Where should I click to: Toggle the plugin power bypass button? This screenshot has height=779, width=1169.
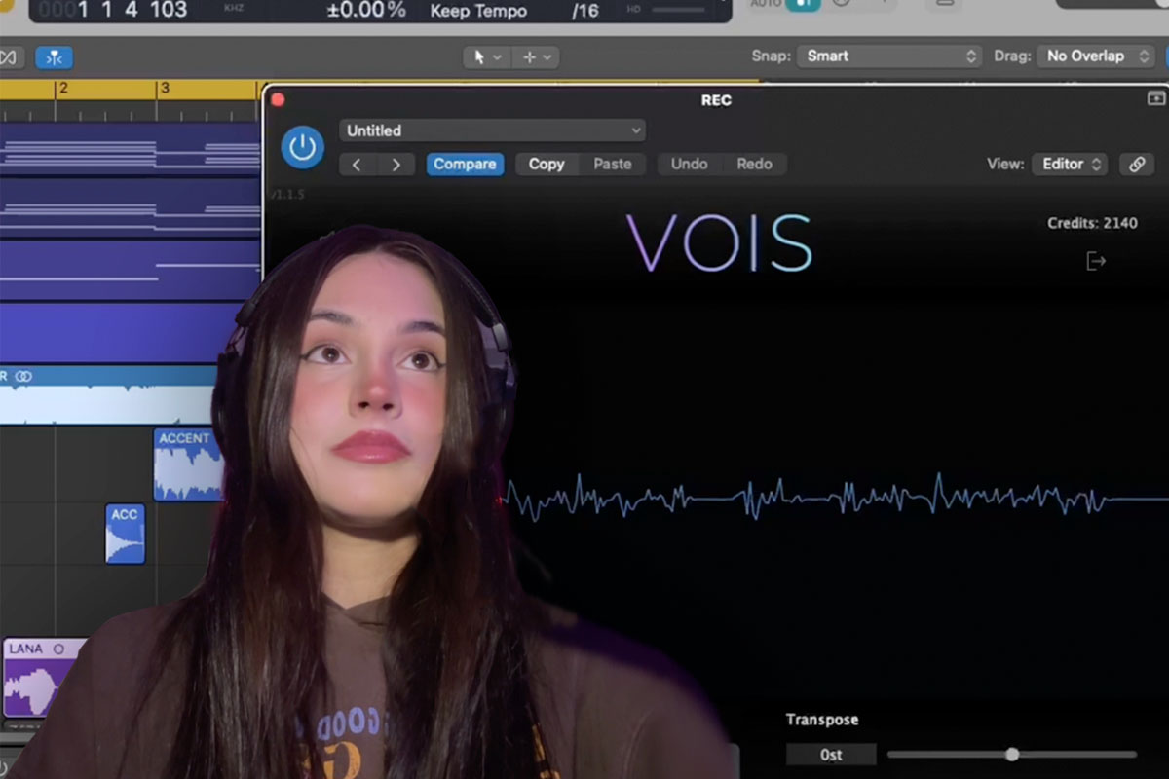[302, 148]
